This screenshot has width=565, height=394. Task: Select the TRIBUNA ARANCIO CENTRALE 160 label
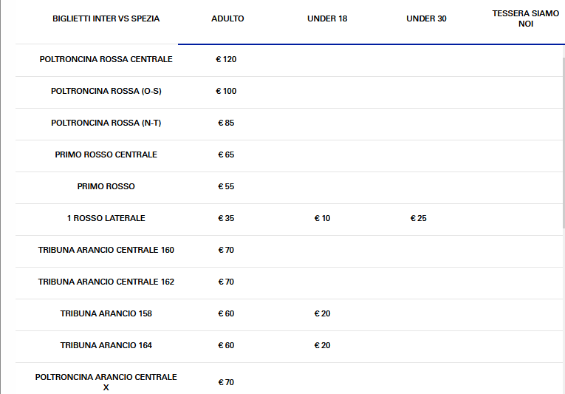click(106, 250)
